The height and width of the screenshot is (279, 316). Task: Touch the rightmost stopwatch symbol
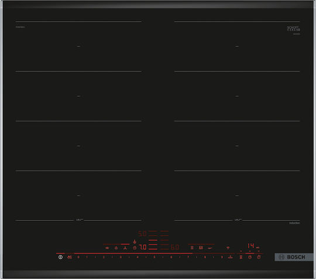259,257
